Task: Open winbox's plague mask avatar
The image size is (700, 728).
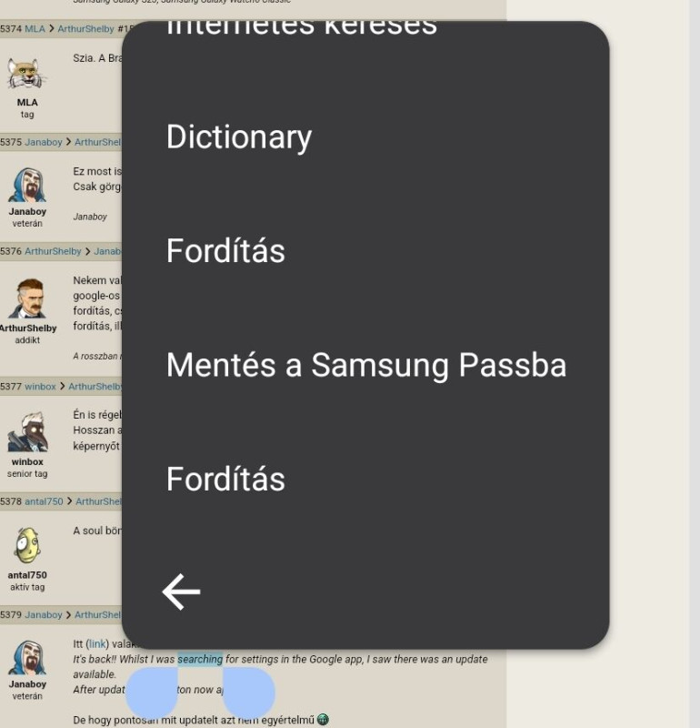Action: (x=28, y=431)
